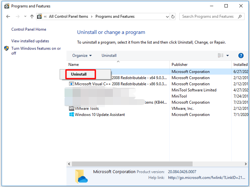The width and height of the screenshot is (250, 187).
Task: Click the change view layout icon
Action: [221, 56]
